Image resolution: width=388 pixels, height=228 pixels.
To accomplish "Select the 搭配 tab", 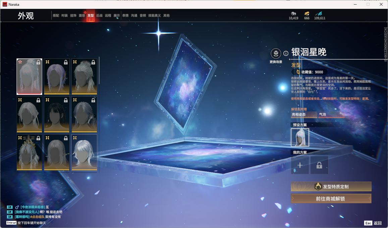I will pyautogui.click(x=56, y=15).
